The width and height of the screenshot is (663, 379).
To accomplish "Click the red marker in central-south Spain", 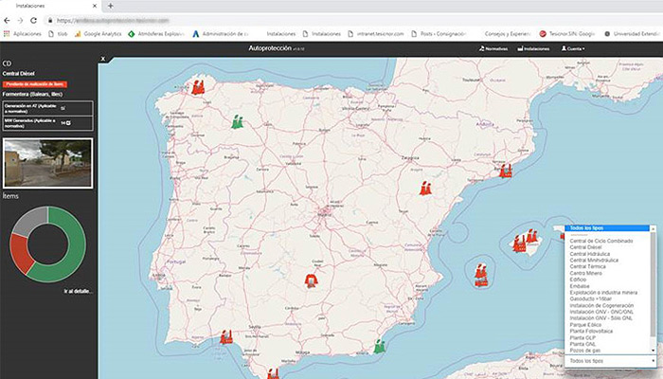I will point(311,280).
